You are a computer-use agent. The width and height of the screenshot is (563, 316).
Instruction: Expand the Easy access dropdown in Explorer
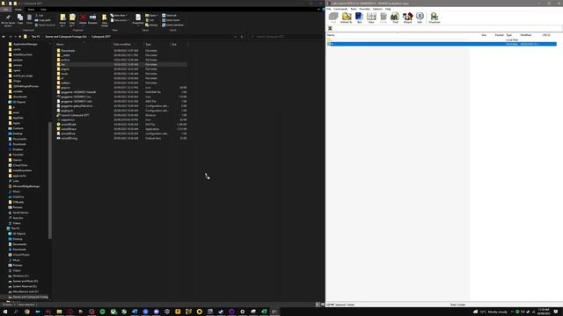[x=120, y=20]
